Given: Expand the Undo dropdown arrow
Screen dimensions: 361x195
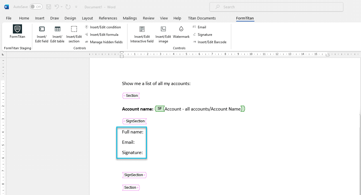Looking at the screenshot, I should 61,7.
